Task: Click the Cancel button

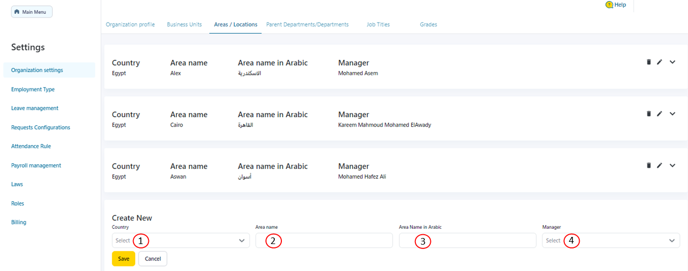Action: tap(153, 259)
